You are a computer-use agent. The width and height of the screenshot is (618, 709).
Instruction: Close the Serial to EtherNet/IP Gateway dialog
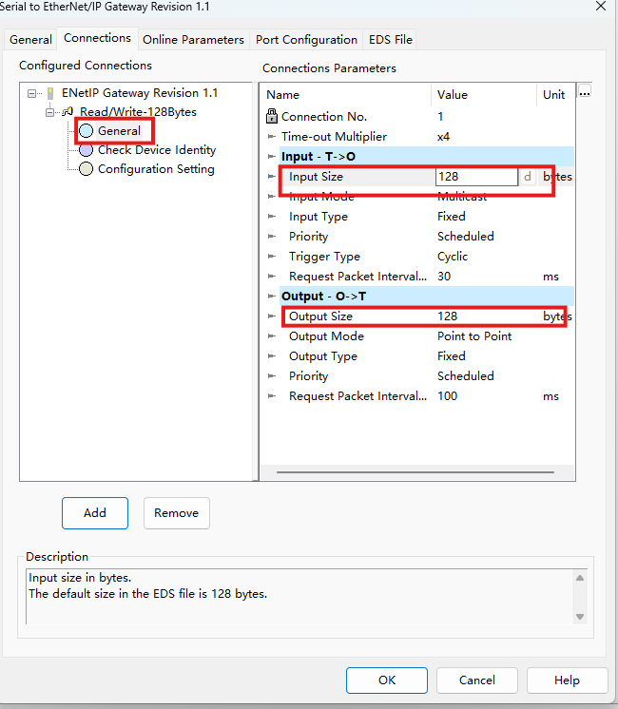[x=601, y=6]
